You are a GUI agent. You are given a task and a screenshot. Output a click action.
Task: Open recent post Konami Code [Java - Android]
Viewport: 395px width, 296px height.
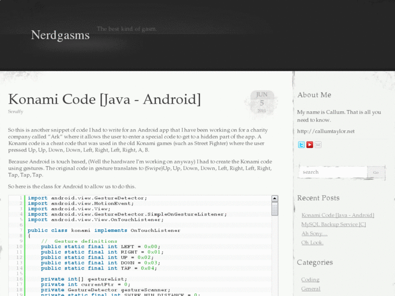pyautogui.click(x=337, y=215)
